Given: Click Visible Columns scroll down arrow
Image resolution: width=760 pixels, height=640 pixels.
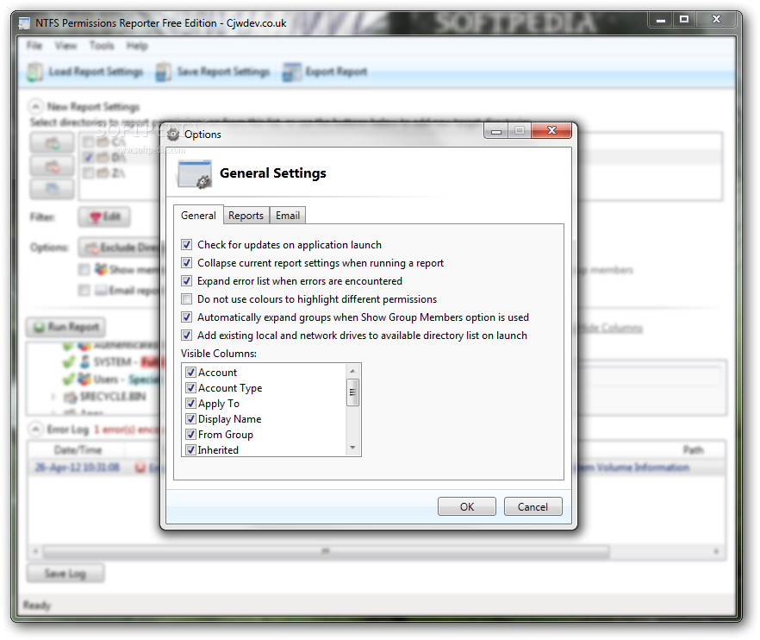Looking at the screenshot, I should point(353,448).
